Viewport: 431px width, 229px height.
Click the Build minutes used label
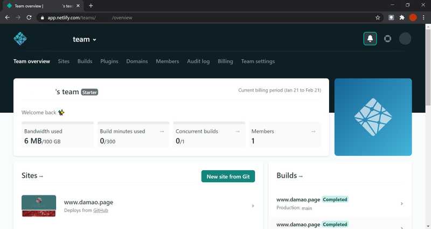click(x=122, y=131)
